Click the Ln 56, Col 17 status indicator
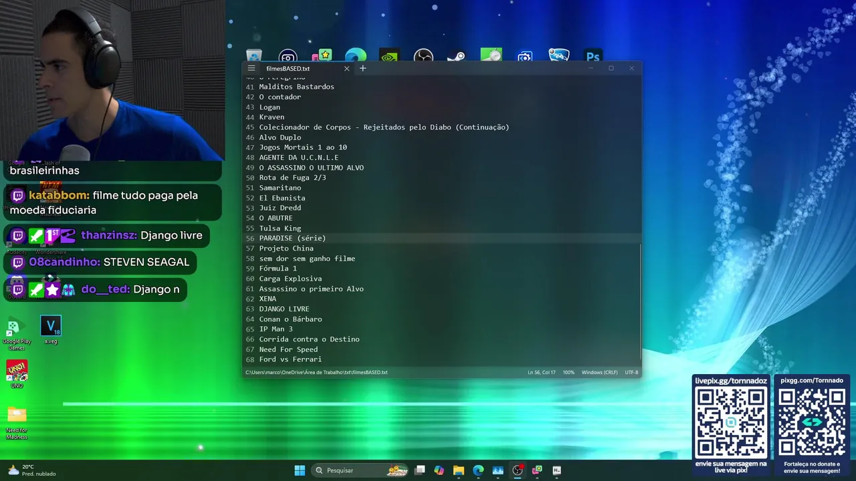 tap(541, 372)
